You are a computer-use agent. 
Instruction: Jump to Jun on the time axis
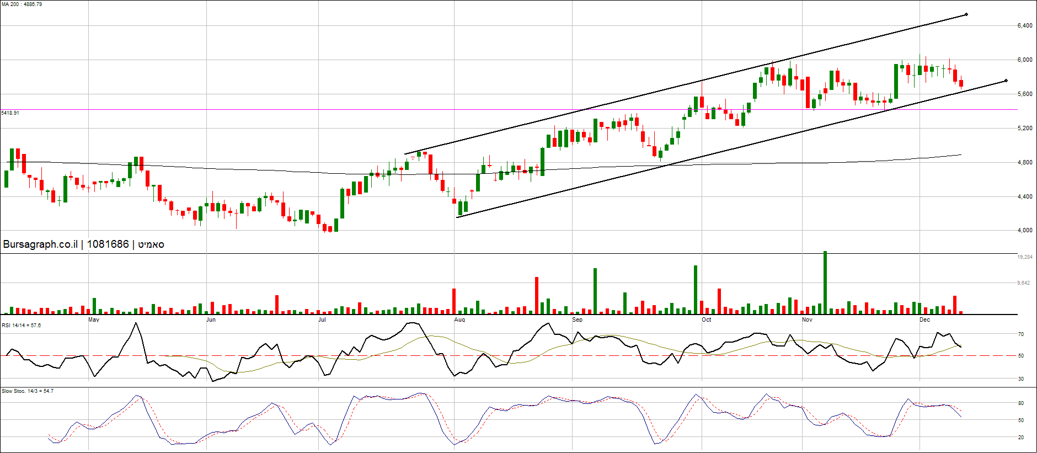(211, 320)
